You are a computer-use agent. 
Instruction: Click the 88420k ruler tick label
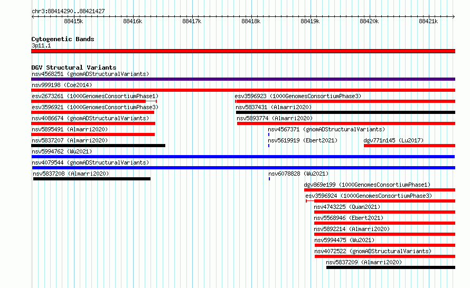click(x=369, y=21)
